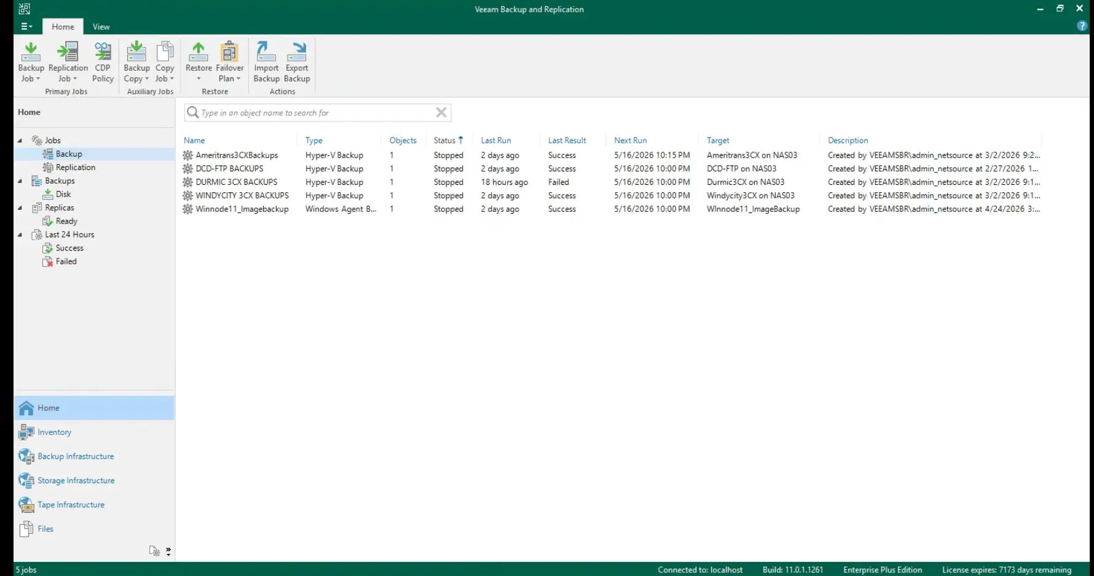
Task: Click the Failed last result cell
Action: click(559, 182)
